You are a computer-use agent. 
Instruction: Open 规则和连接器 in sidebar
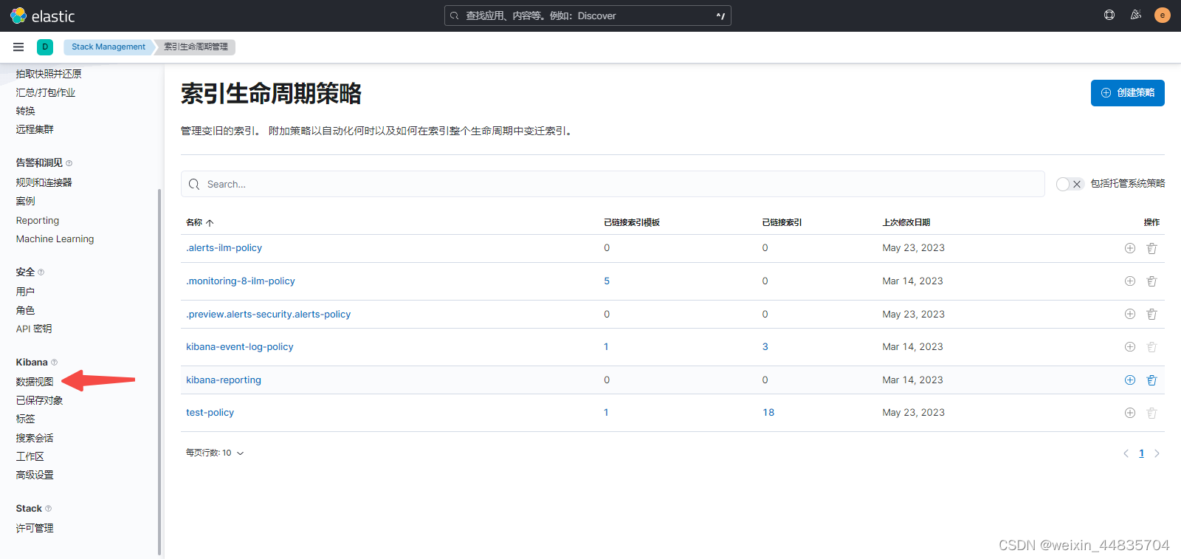click(x=44, y=182)
